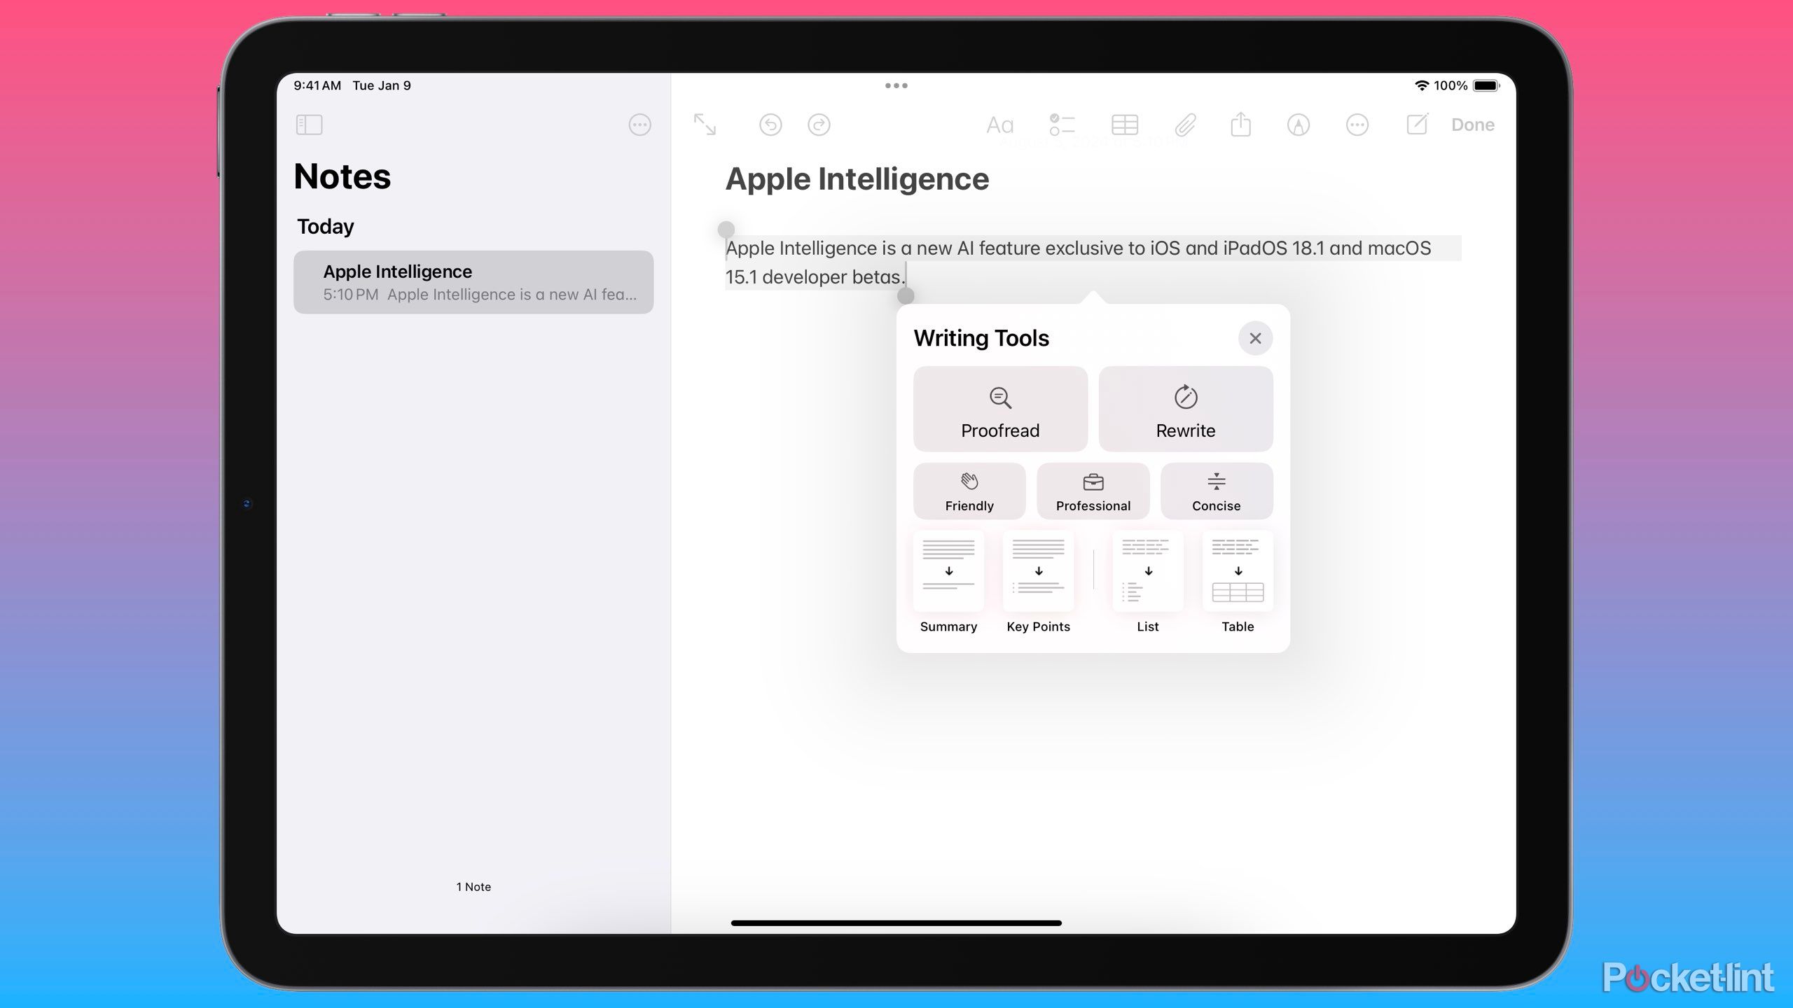The width and height of the screenshot is (1793, 1008).
Task: Tap the battery status indicator
Action: coord(1486,85)
